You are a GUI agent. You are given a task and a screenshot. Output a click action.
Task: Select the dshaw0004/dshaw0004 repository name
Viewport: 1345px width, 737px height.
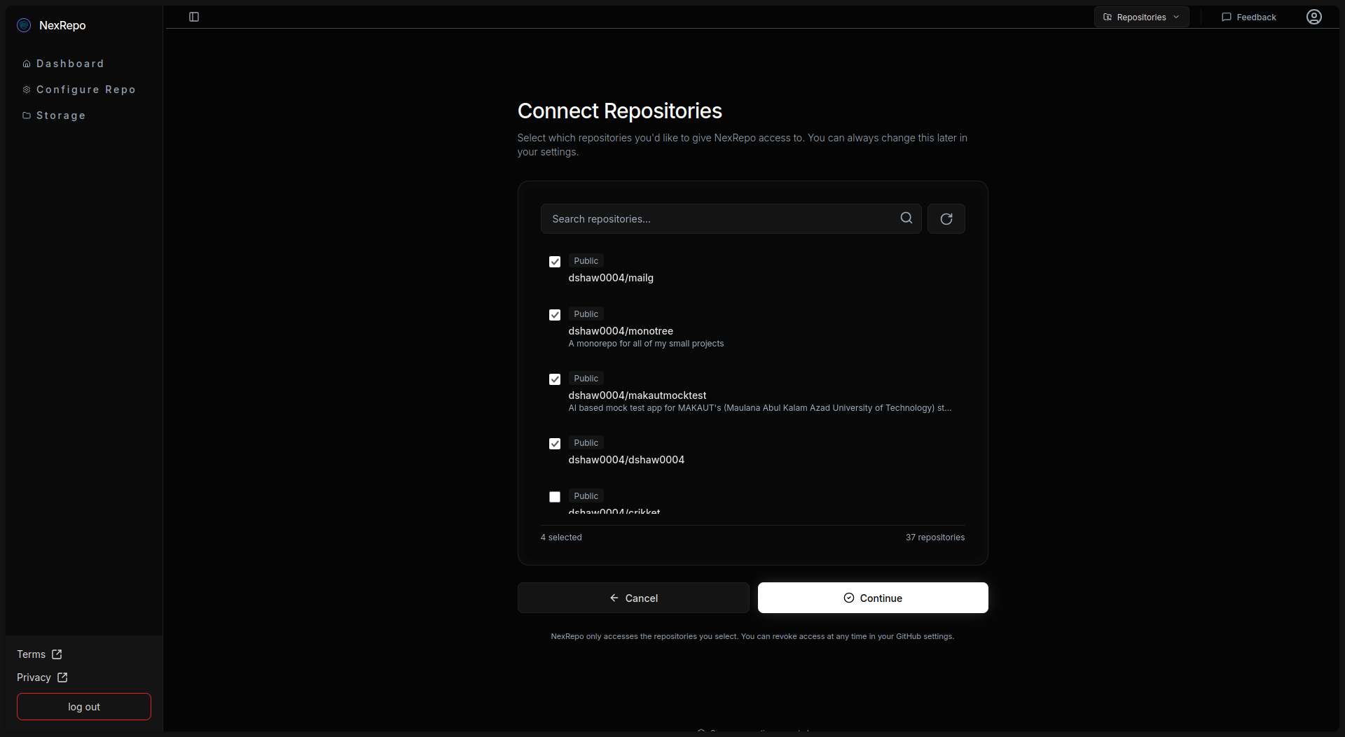pos(626,460)
